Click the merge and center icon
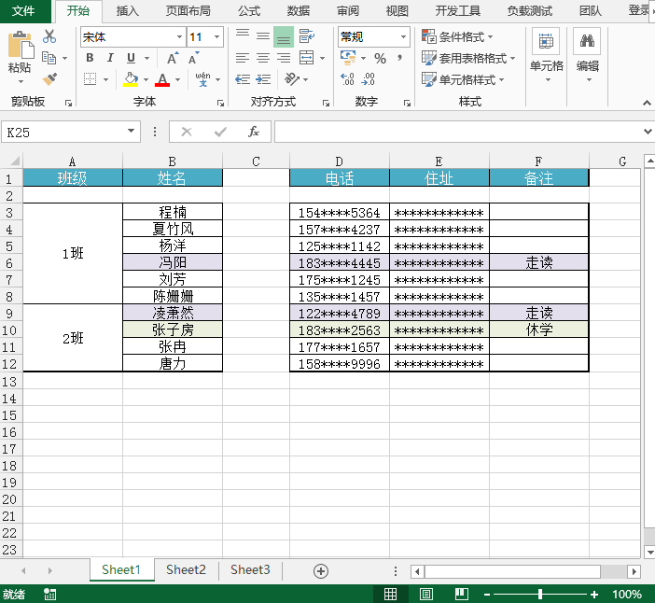The image size is (655, 603). pyautogui.click(x=307, y=58)
